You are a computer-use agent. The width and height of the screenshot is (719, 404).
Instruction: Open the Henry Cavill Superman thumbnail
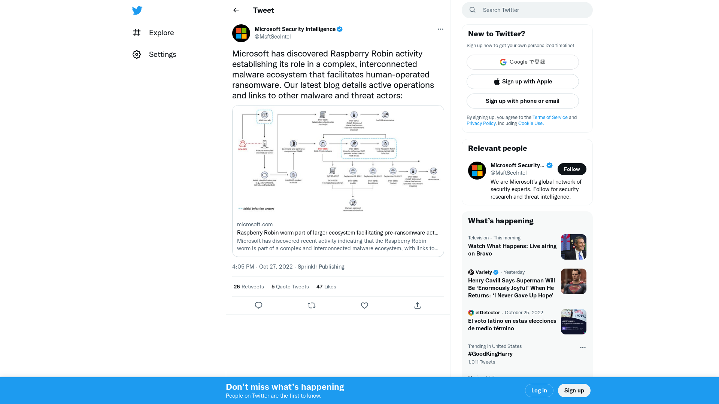pyautogui.click(x=573, y=281)
